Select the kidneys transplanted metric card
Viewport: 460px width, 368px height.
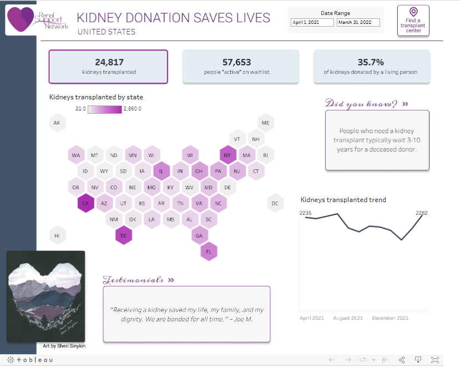coord(108,67)
